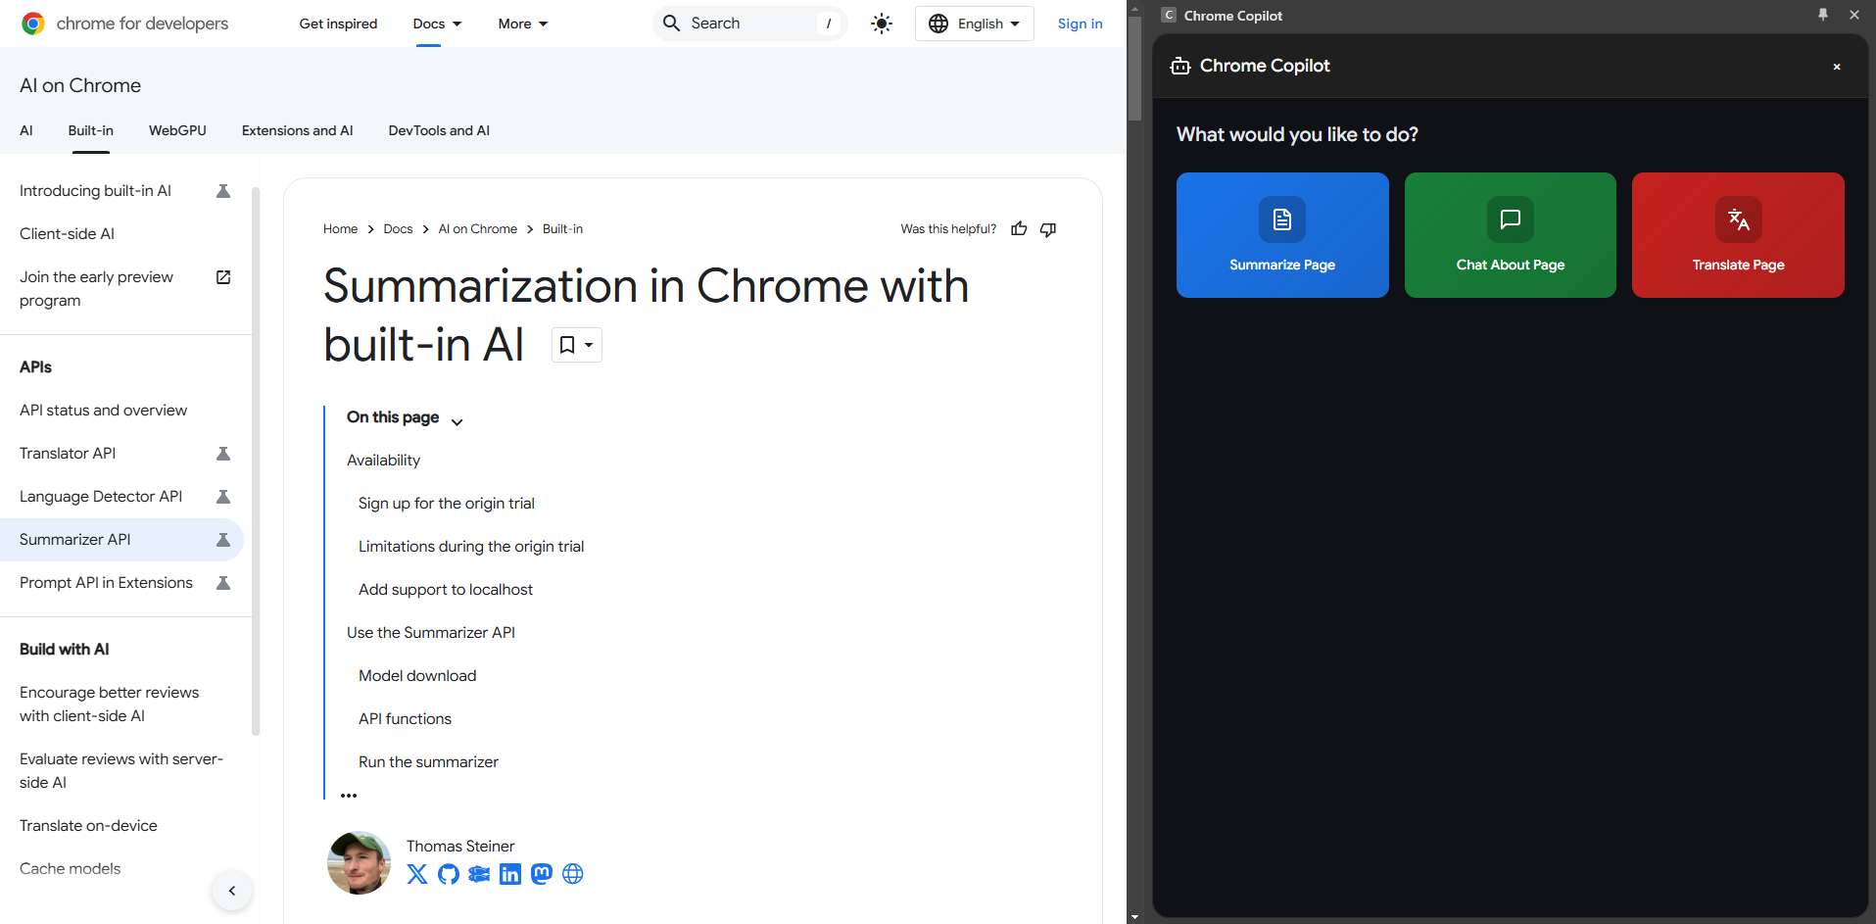
Task: Click the AI on Chrome breadcrumb link
Action: (478, 229)
